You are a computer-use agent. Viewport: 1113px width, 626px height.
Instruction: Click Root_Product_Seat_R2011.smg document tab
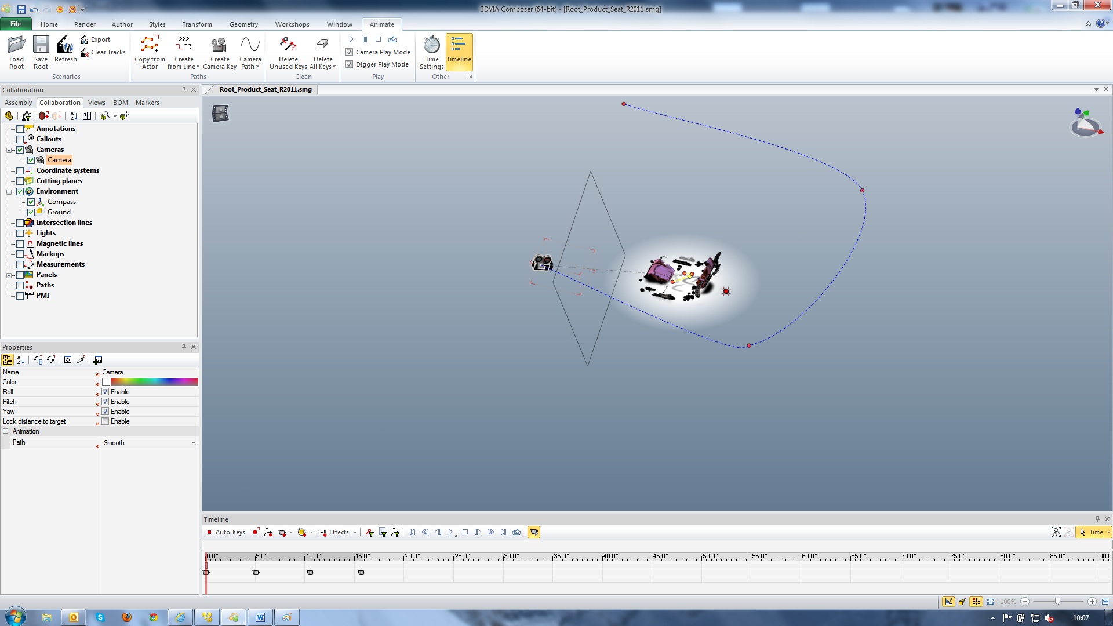point(265,89)
